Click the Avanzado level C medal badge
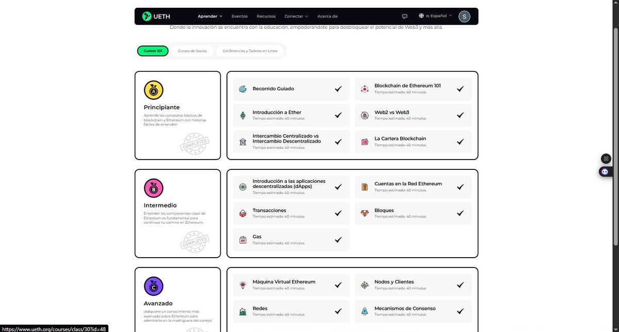Image resolution: width=619 pixels, height=332 pixels. click(x=154, y=286)
